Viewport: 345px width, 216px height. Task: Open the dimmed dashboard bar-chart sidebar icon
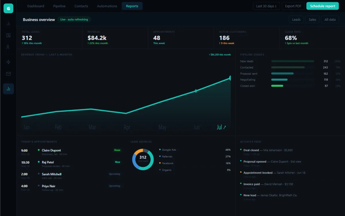(x=8, y=24)
